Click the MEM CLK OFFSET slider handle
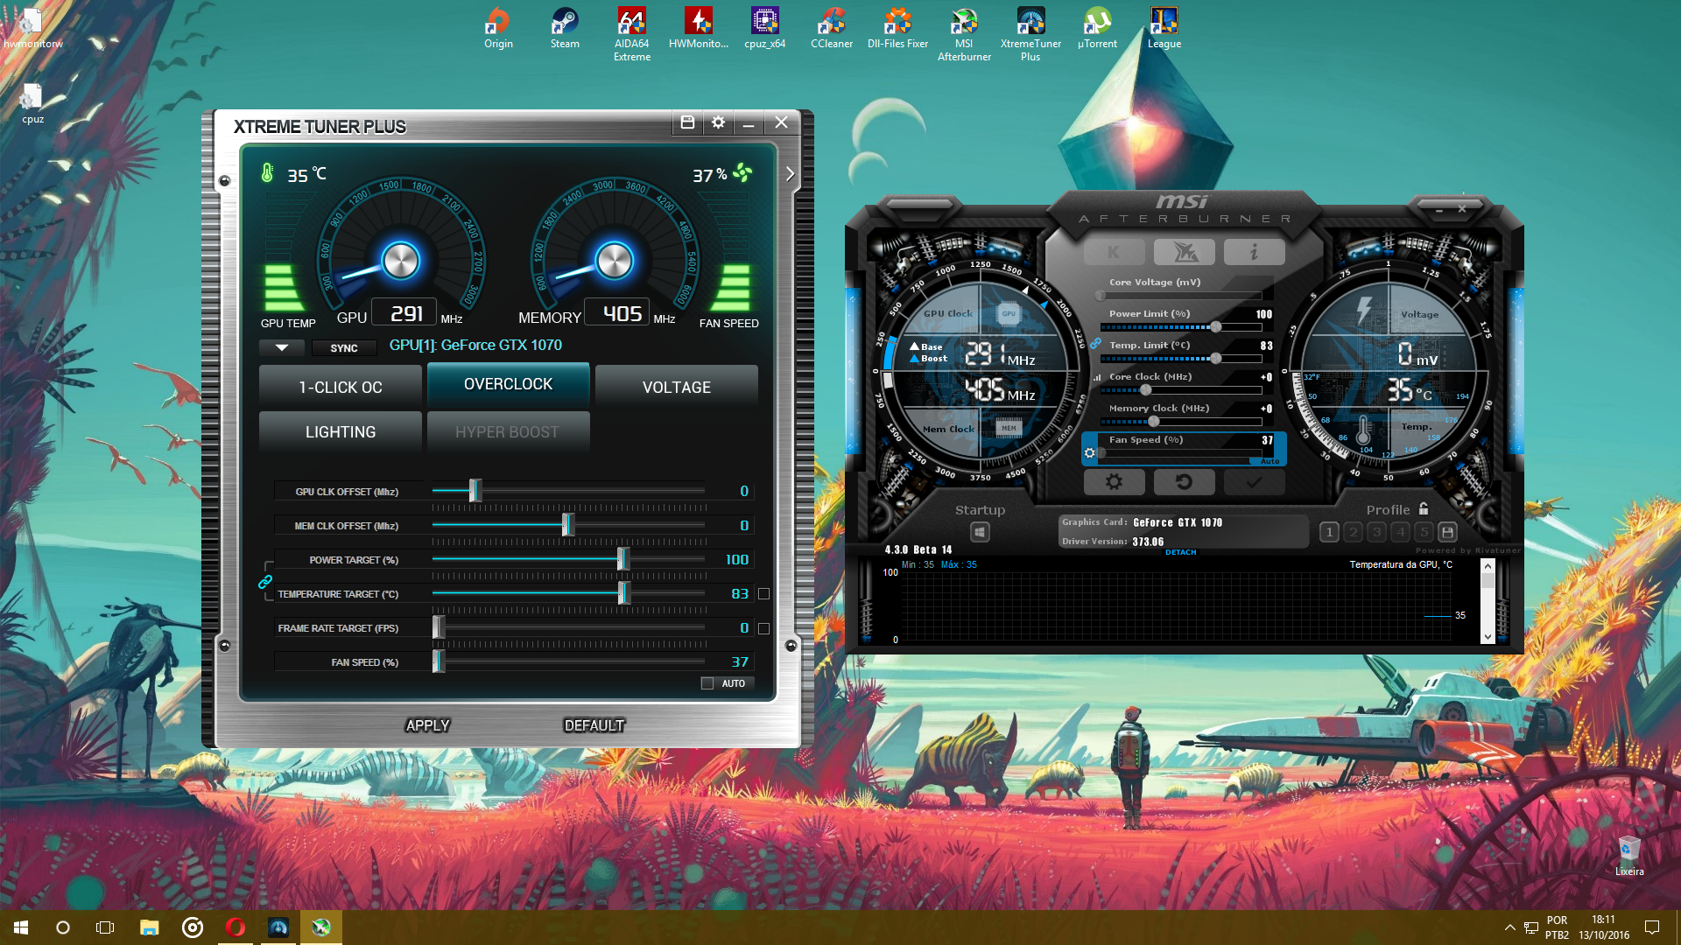This screenshot has width=1681, height=945. 567,525
